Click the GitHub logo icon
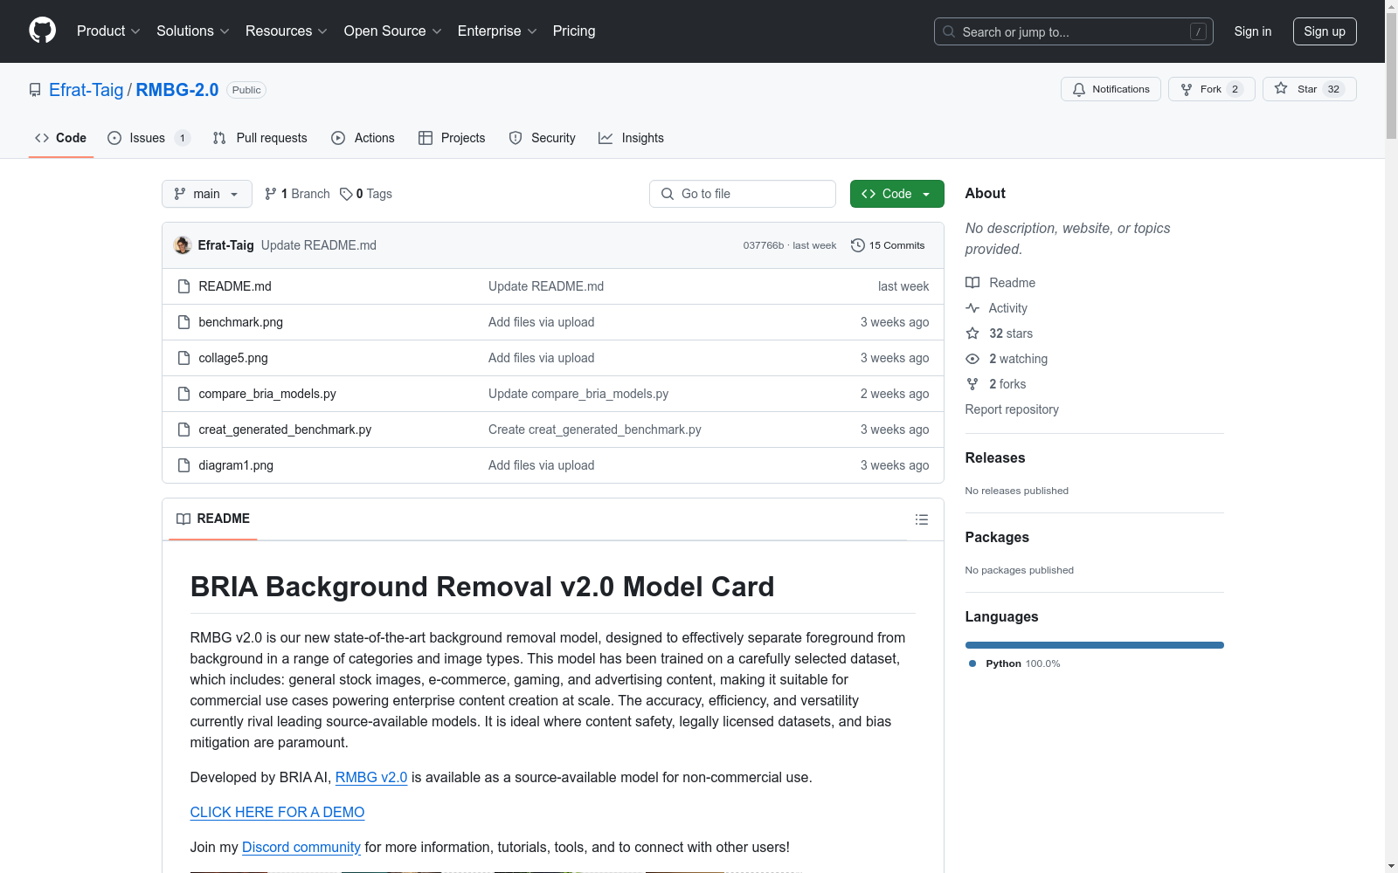 (x=42, y=31)
